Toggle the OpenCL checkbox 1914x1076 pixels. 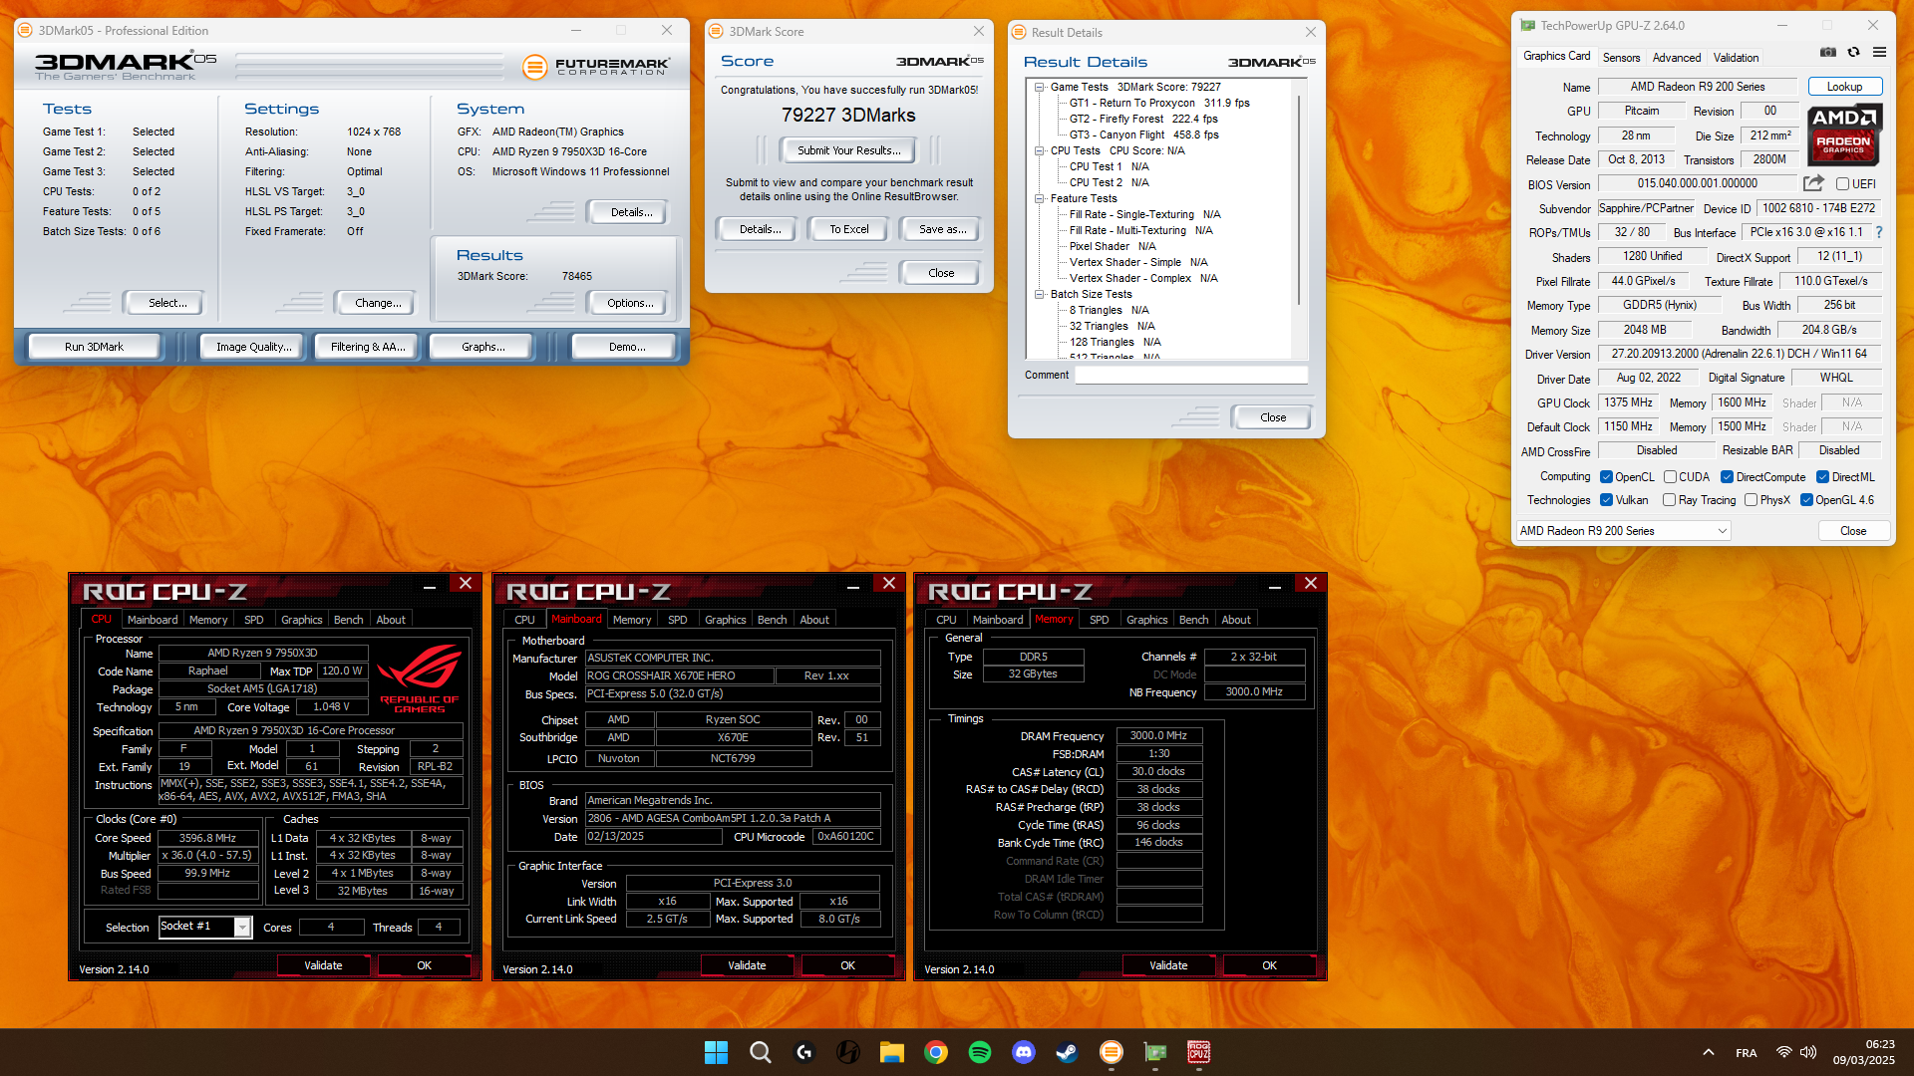pyautogui.click(x=1606, y=477)
